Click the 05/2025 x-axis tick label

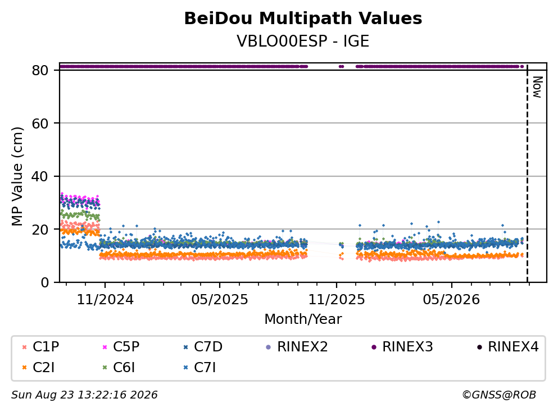click(x=220, y=300)
